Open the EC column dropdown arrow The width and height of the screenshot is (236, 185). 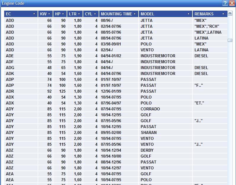tap(34, 14)
